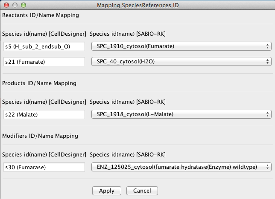Click the s30 (Fumarase) text field
The height and width of the screenshot is (199, 275).
pyautogui.click(x=44, y=167)
